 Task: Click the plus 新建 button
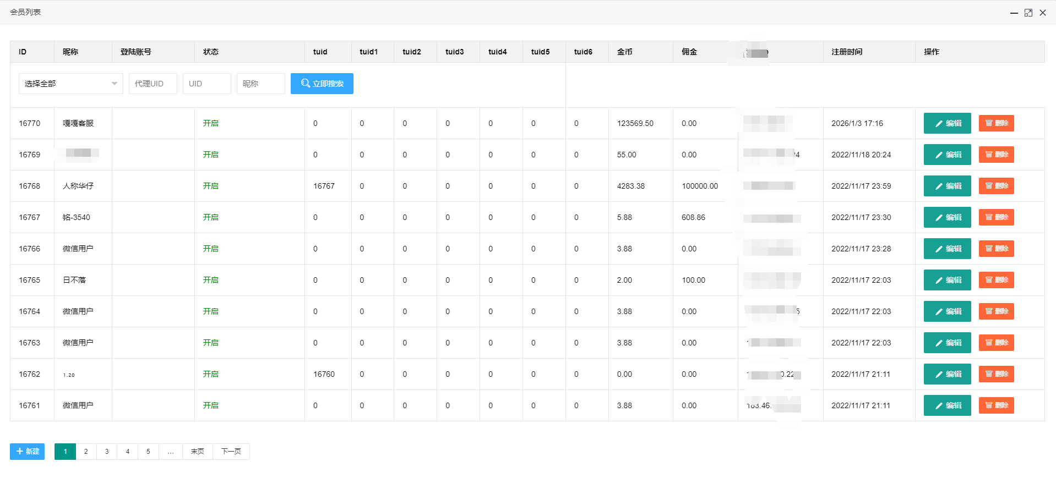pyautogui.click(x=27, y=452)
